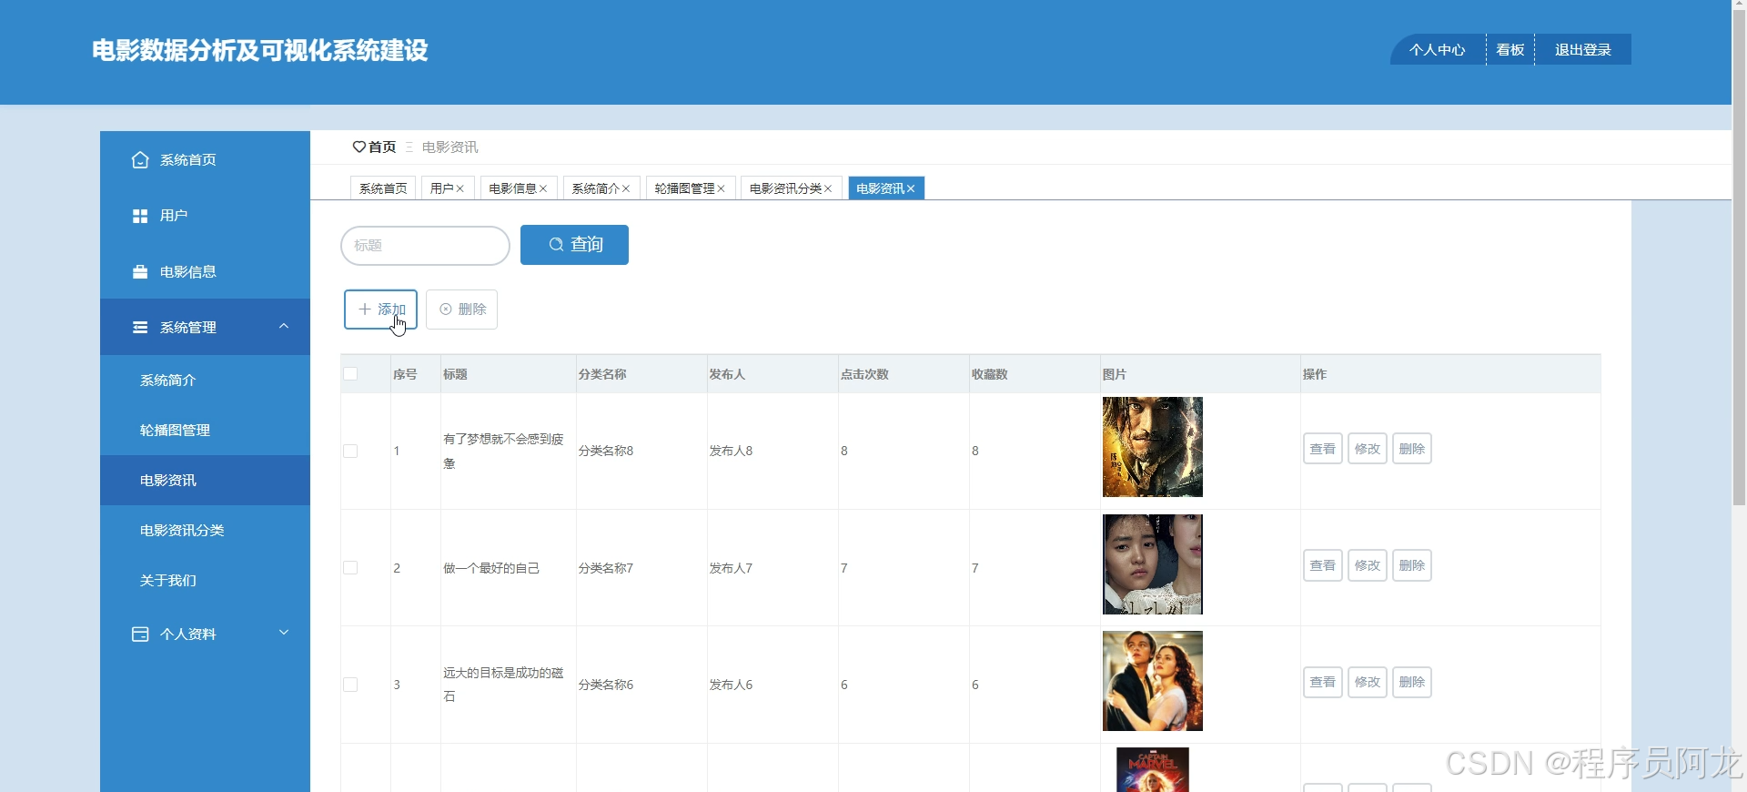Viewport: 1747px width, 792px height.
Task: Toggle the select-all checkbox in table header
Action: click(x=350, y=374)
